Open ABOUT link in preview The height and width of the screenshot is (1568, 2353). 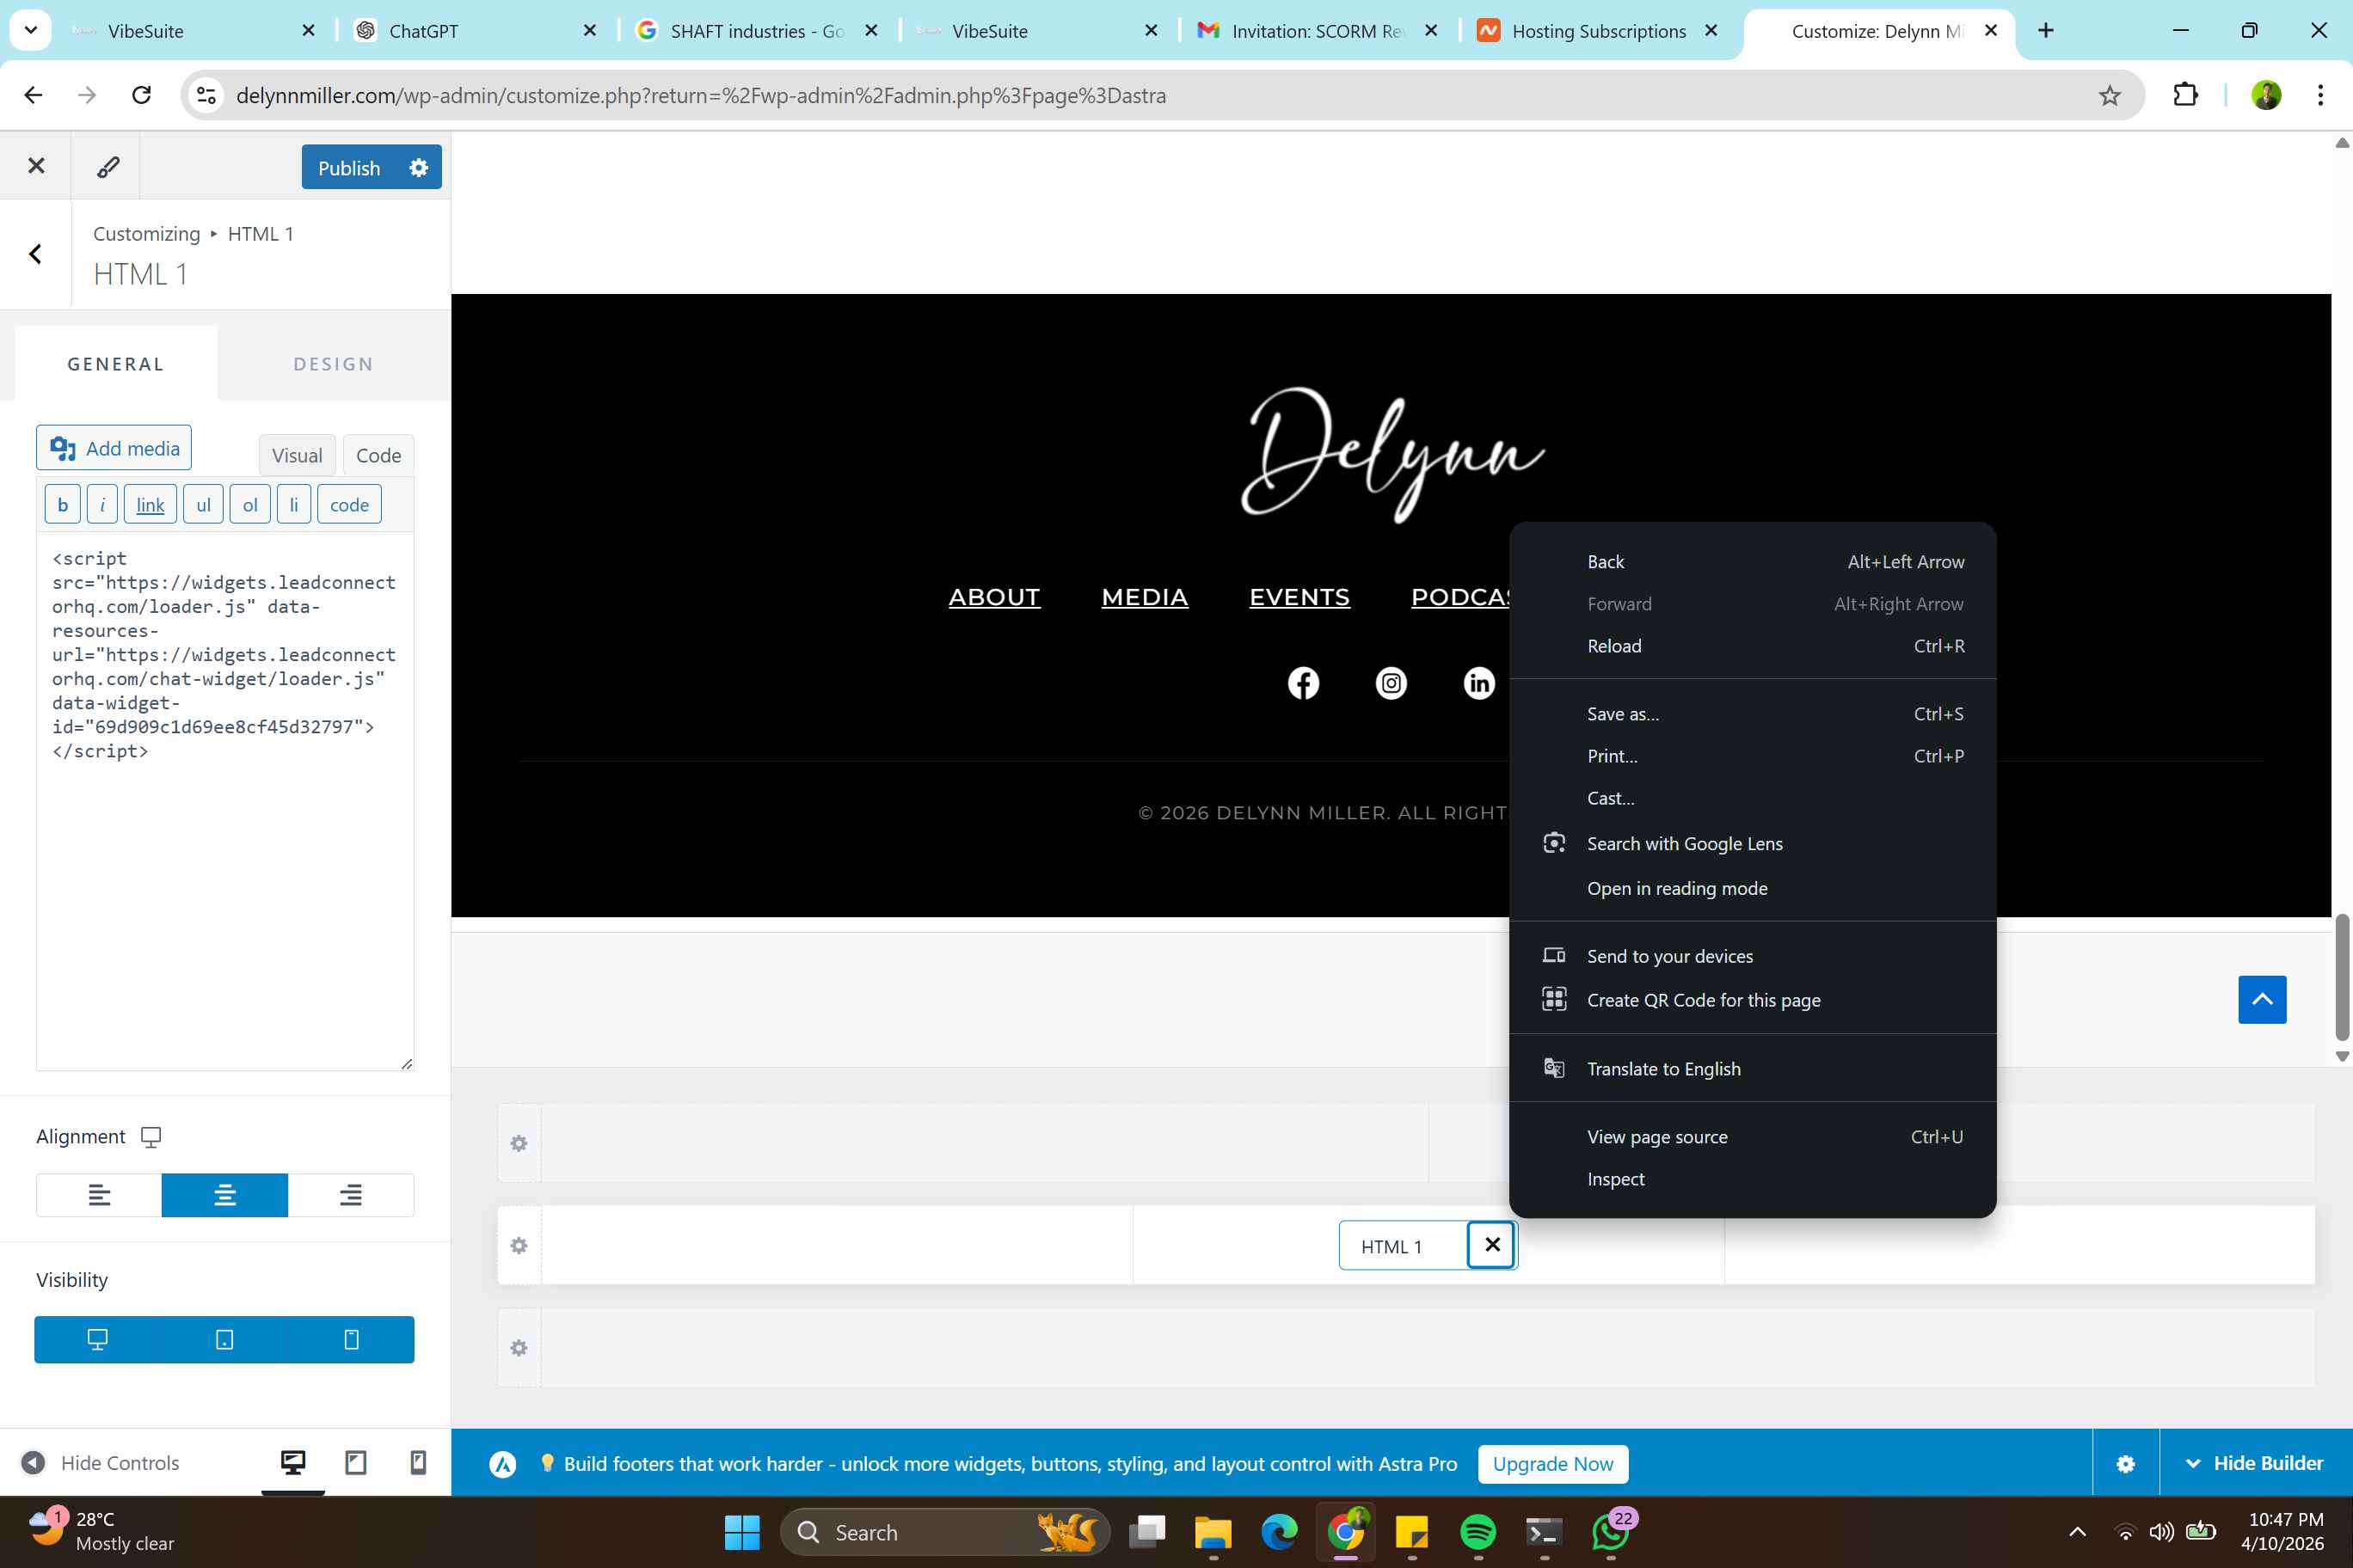[994, 597]
